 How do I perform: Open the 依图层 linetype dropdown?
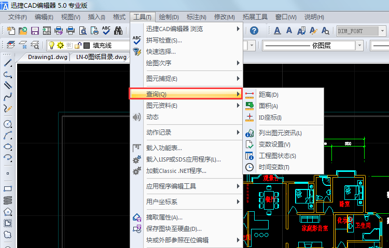point(359,46)
